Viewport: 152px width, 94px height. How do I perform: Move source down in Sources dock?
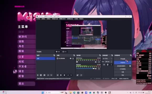click(x=71, y=75)
